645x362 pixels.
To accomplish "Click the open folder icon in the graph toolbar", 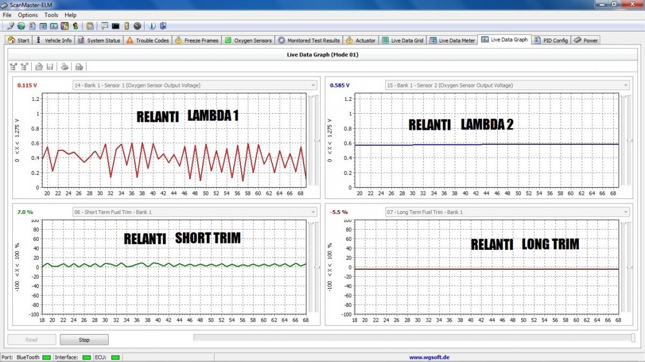I will (x=39, y=67).
